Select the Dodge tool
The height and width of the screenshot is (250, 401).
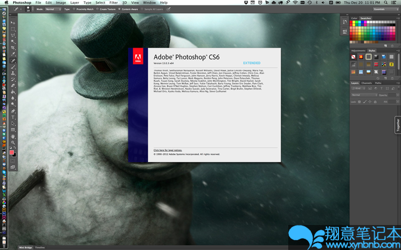tap(13, 104)
